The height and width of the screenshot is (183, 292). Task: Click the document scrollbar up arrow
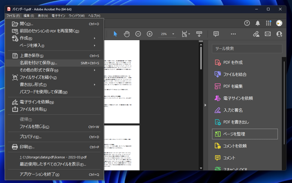tap(201, 44)
